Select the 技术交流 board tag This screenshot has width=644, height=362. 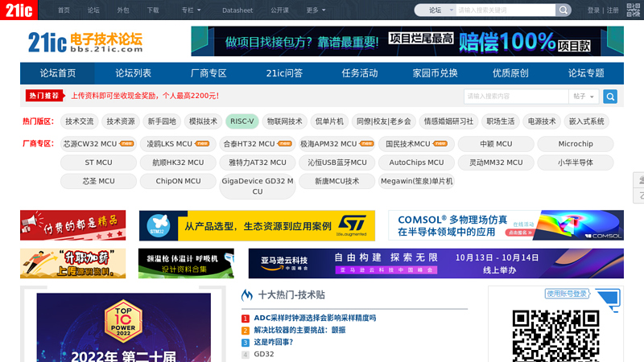click(x=79, y=121)
